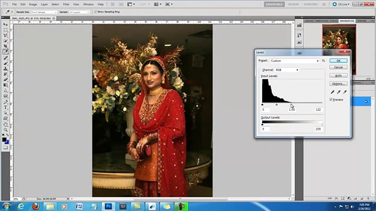Screen dimensions: 376x211
Task: Switch to the Essentials workspace
Action: point(274,4)
